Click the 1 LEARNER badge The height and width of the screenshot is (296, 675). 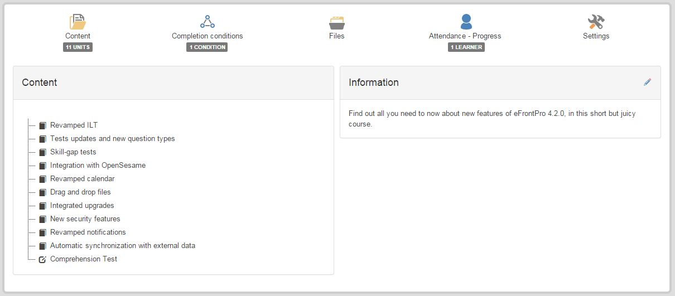(466, 47)
